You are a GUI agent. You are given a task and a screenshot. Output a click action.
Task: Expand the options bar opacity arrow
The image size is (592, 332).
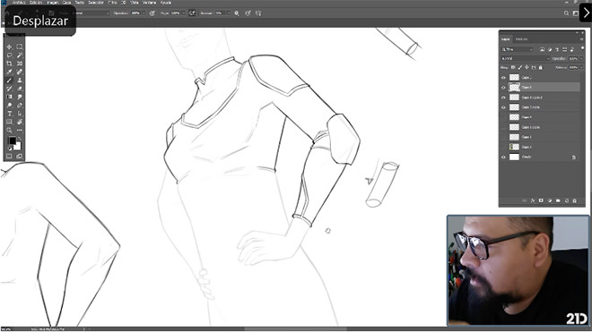144,13
